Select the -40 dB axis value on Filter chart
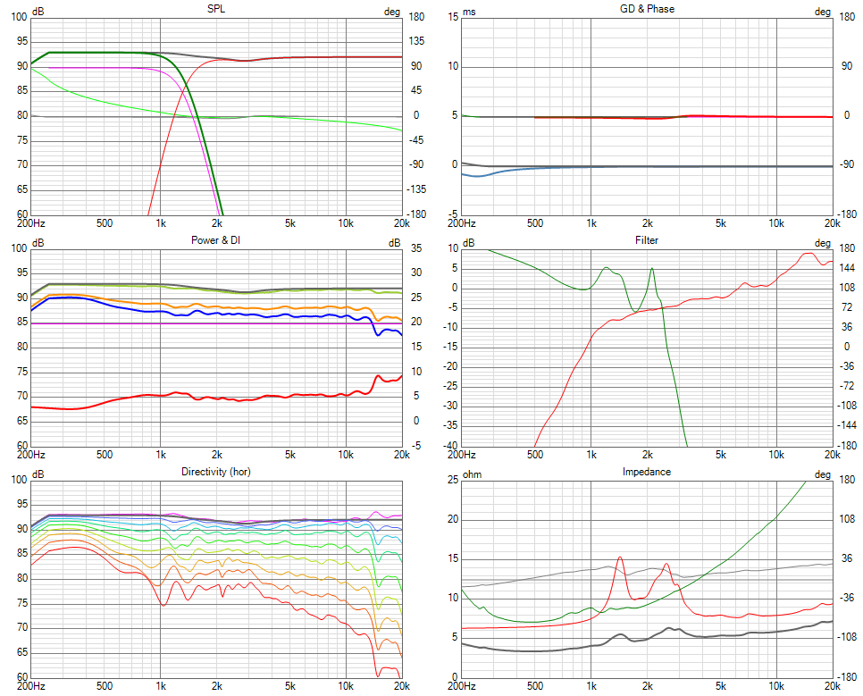This screenshot has height=696, width=863. pyautogui.click(x=451, y=446)
